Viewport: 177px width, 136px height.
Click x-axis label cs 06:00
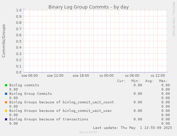click(x=132, y=76)
